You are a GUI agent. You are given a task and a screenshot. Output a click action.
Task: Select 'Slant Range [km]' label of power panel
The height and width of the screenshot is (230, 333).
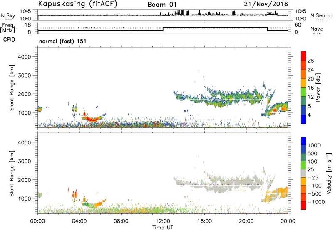pos(12,88)
